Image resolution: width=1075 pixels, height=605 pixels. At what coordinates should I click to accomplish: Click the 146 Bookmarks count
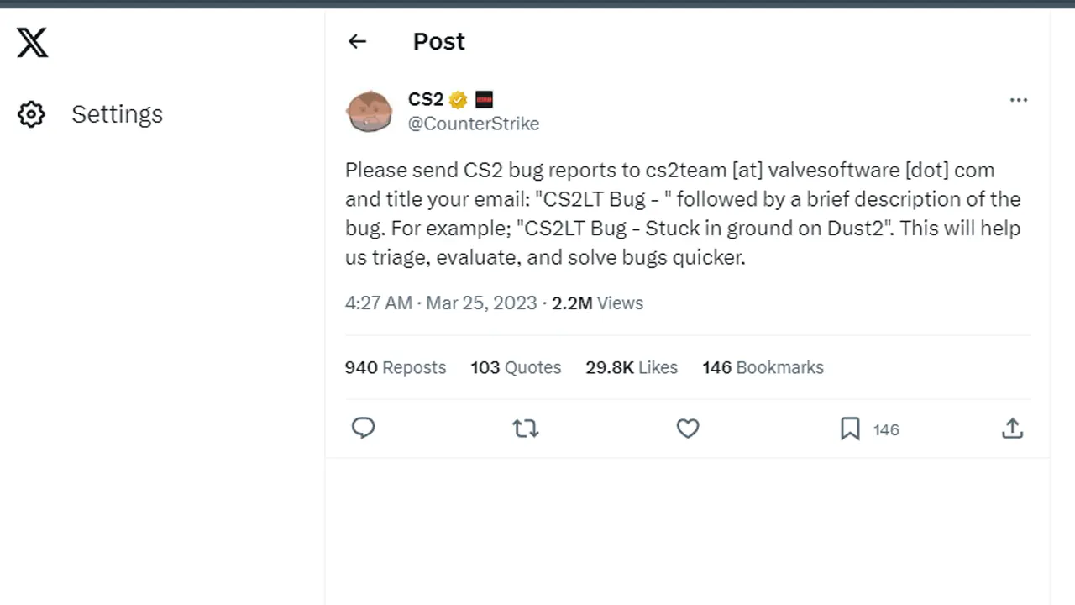coord(763,367)
